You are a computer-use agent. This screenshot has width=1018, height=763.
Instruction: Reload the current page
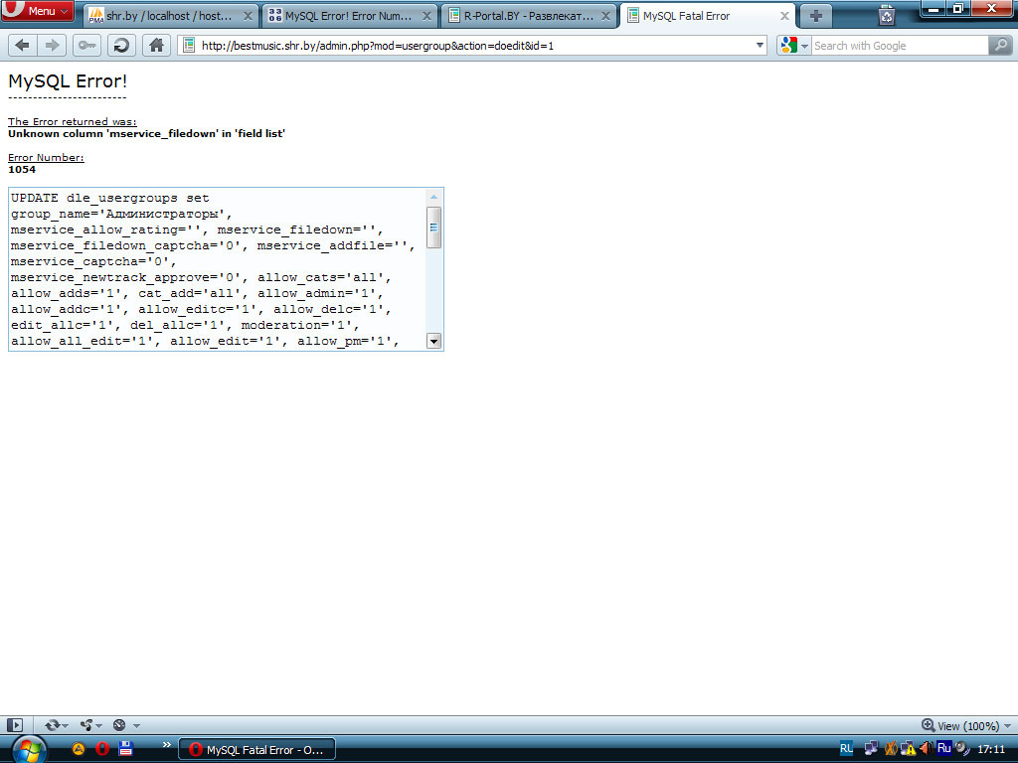point(121,46)
